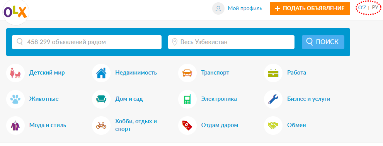The height and width of the screenshot is (146, 383).
Task: Open the Детский мир category
Action: click(x=47, y=73)
